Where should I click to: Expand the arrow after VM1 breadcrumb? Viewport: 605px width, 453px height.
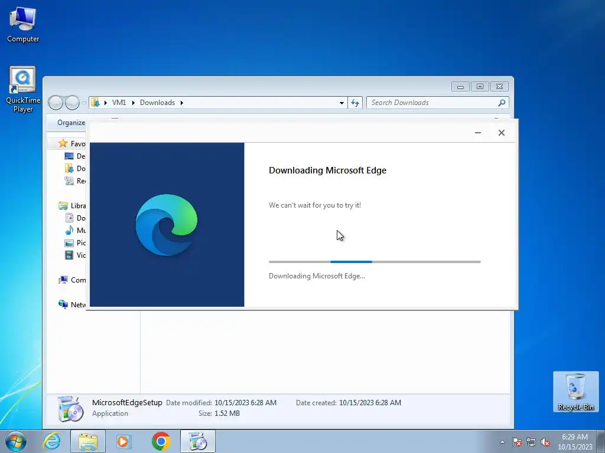133,103
